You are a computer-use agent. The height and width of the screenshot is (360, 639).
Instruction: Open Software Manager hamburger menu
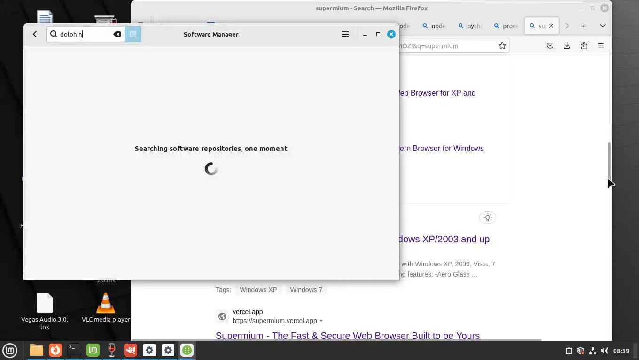[345, 34]
